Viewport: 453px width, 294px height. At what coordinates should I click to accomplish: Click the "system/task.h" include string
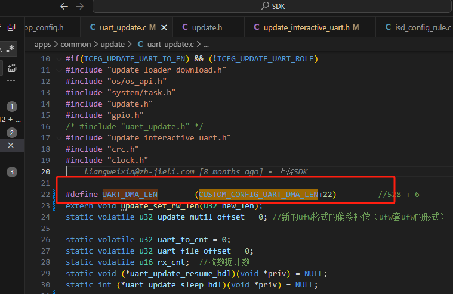click(x=141, y=92)
